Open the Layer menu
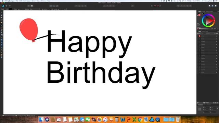This screenshot has width=219, height=123. tap(29, 1)
